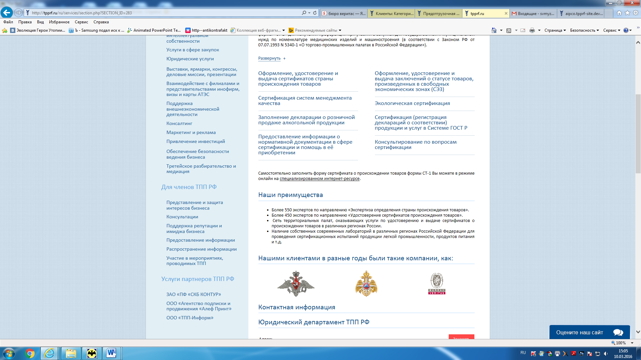Viewport: 641px width, 360px height.
Task: Click the Read mail envelope icon
Action: (x=523, y=30)
